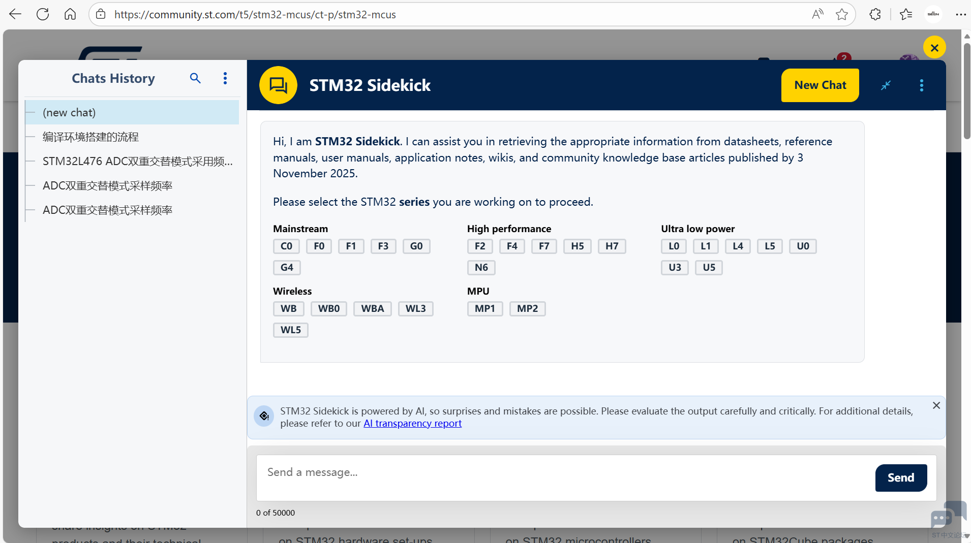This screenshot has width=971, height=543.
Task: Add this page to favorites
Action: point(842,14)
